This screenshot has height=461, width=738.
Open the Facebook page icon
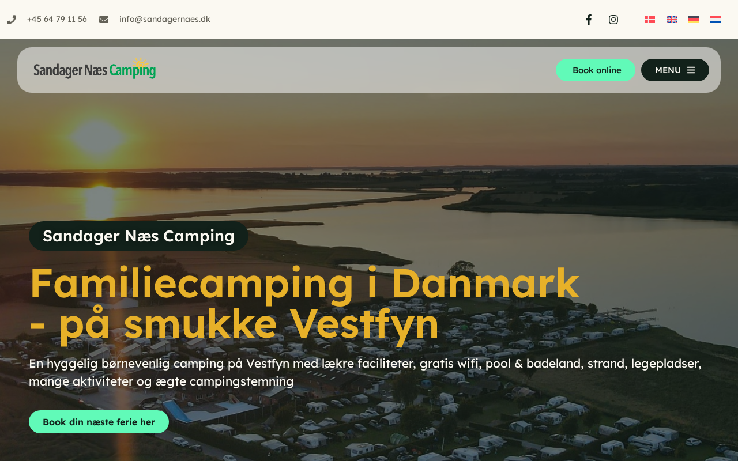click(x=589, y=20)
